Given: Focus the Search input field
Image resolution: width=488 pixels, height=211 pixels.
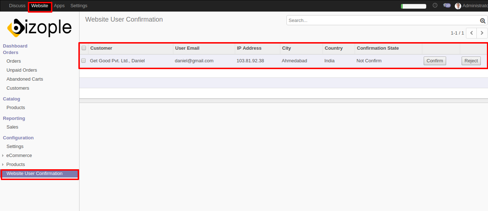Looking at the screenshot, I should [x=383, y=21].
